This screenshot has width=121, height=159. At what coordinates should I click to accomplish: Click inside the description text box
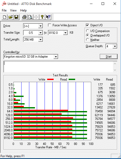click(58, 67)
